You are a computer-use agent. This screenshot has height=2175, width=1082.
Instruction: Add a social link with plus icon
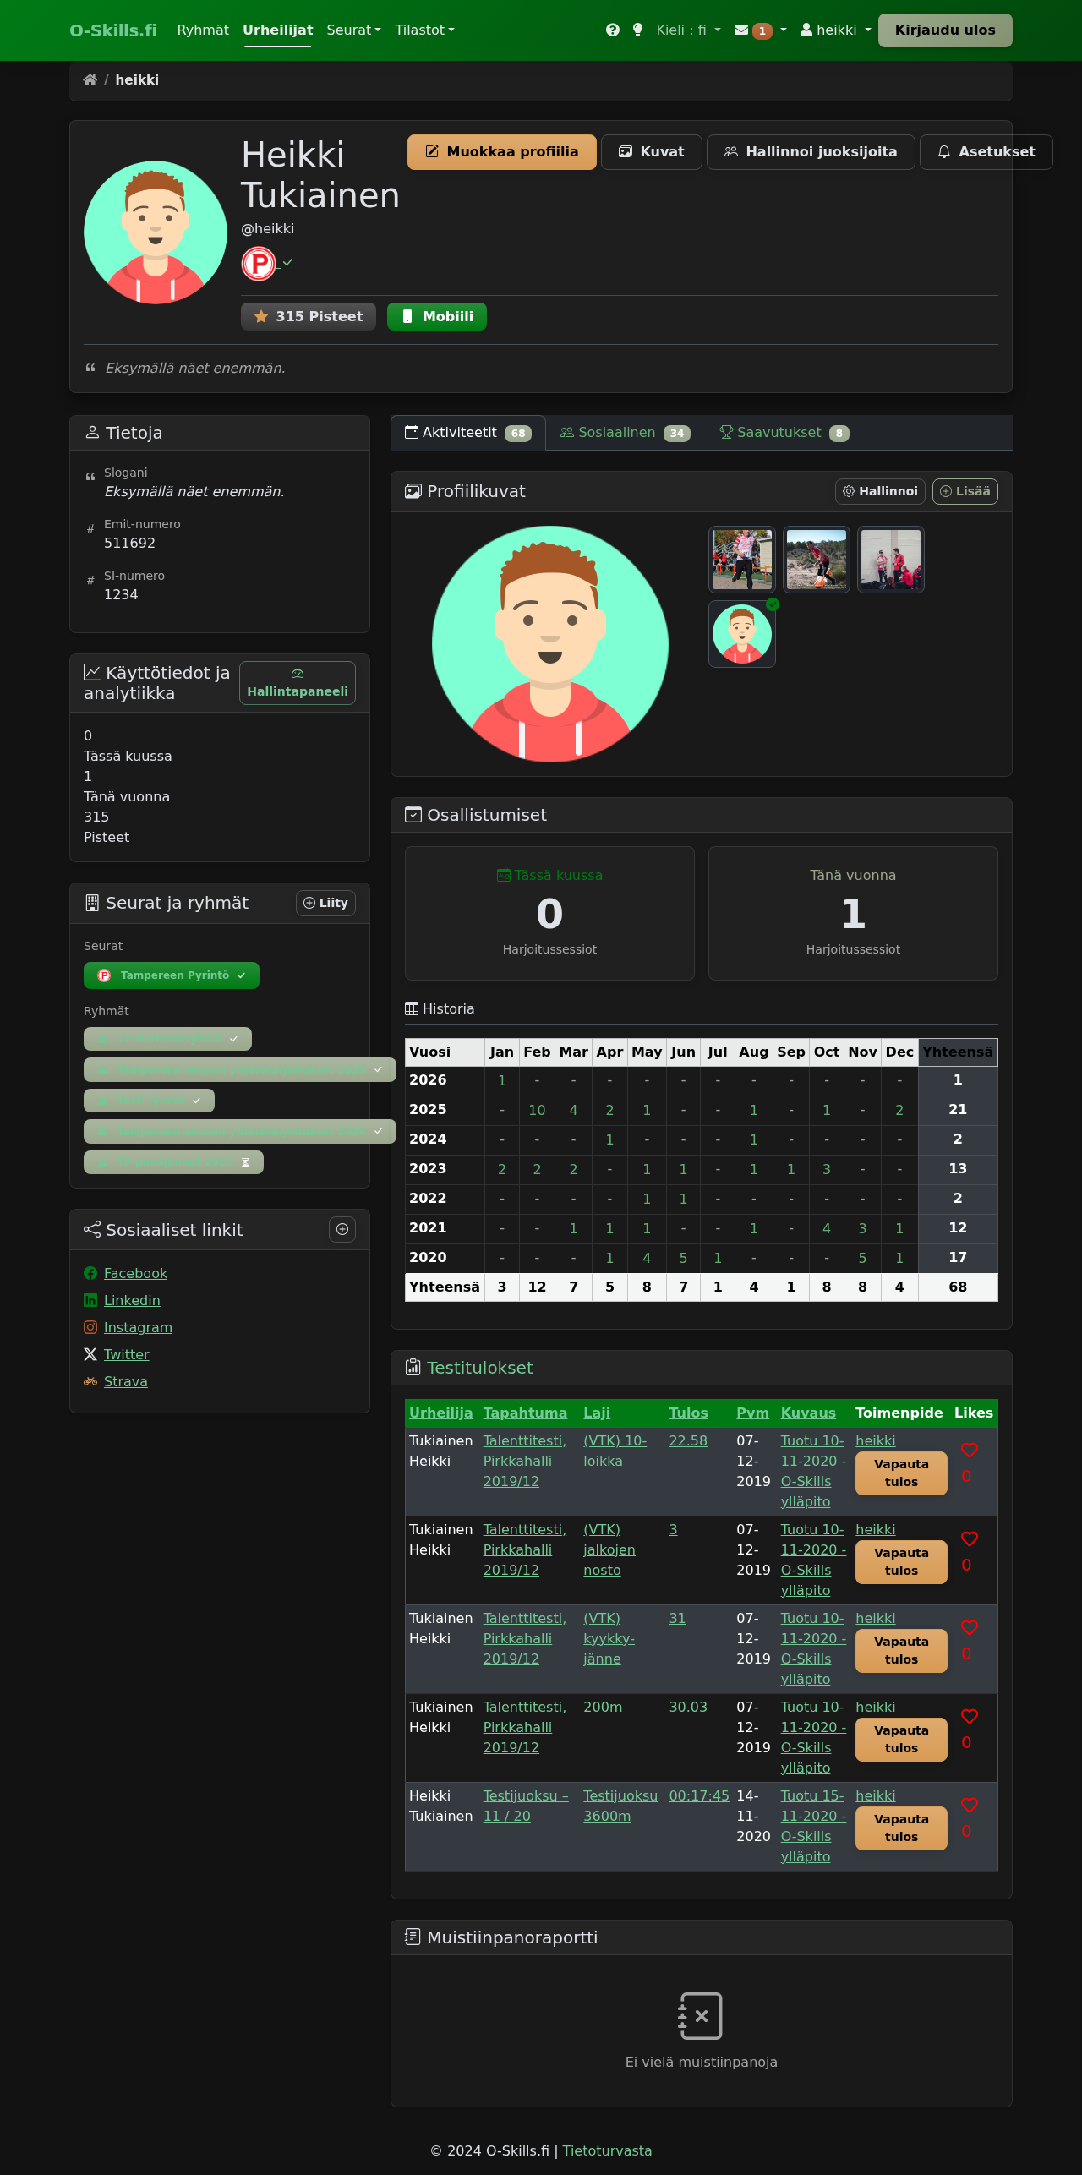[342, 1229]
